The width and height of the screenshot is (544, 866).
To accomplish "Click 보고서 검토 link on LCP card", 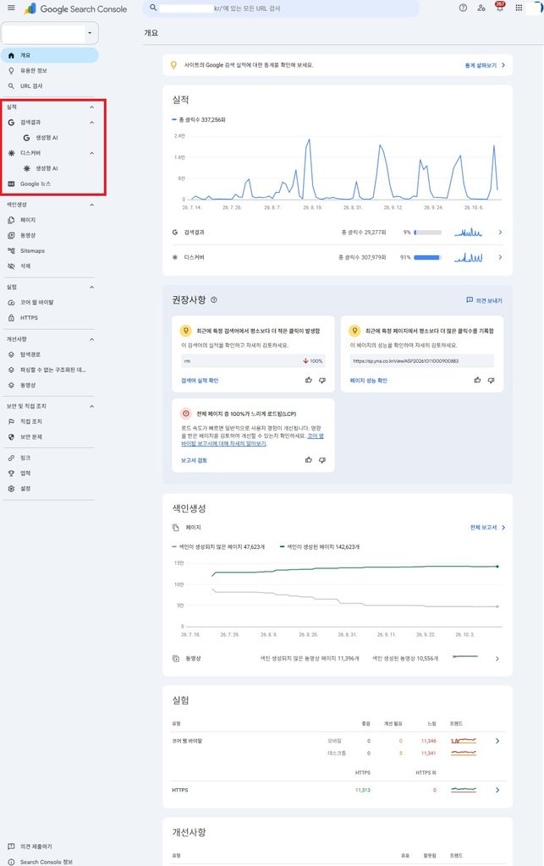I will tap(194, 460).
